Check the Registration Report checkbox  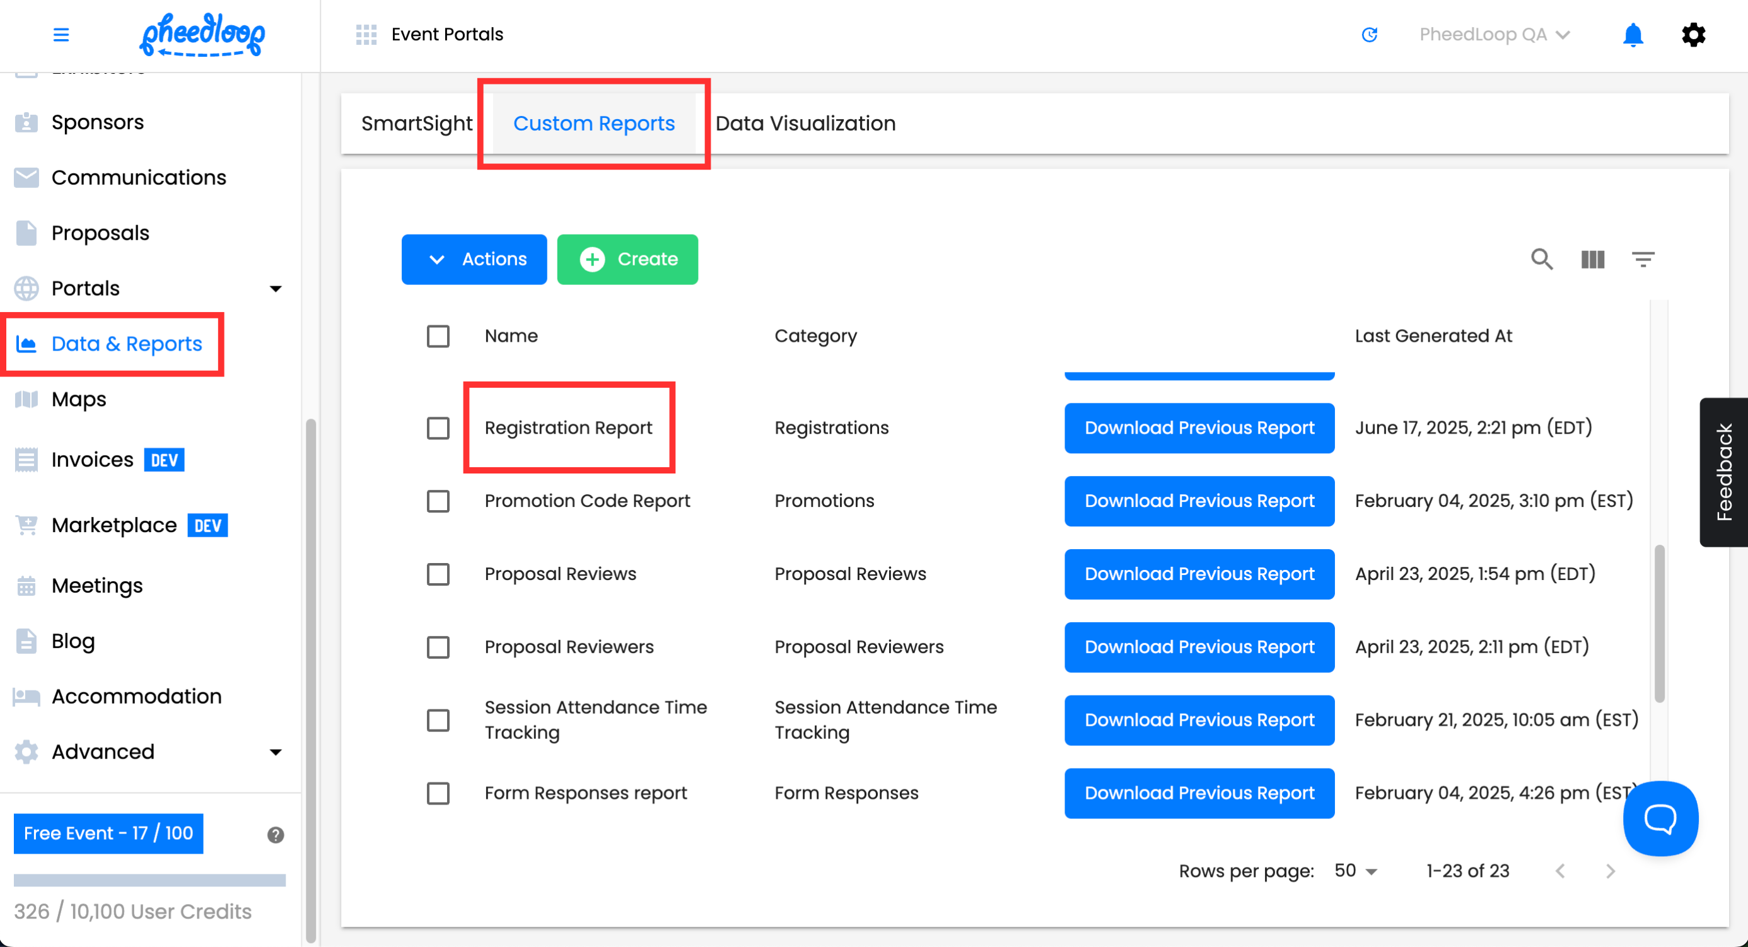438,428
